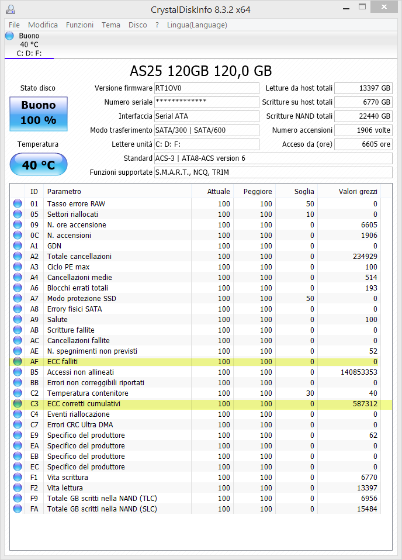Viewport: 402px width, 560px height.
Task: Click the Valori grezzi column header
Action: 349,191
